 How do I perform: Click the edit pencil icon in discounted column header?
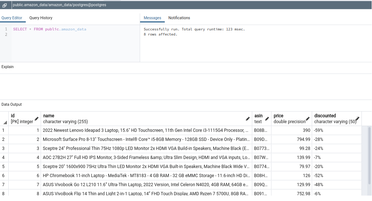coord(357,119)
